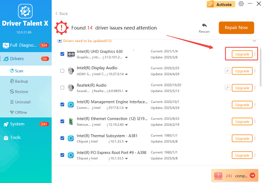Check the Intel Display Audio checkbox
Image resolution: width=264 pixels, height=183 pixels.
[62, 71]
